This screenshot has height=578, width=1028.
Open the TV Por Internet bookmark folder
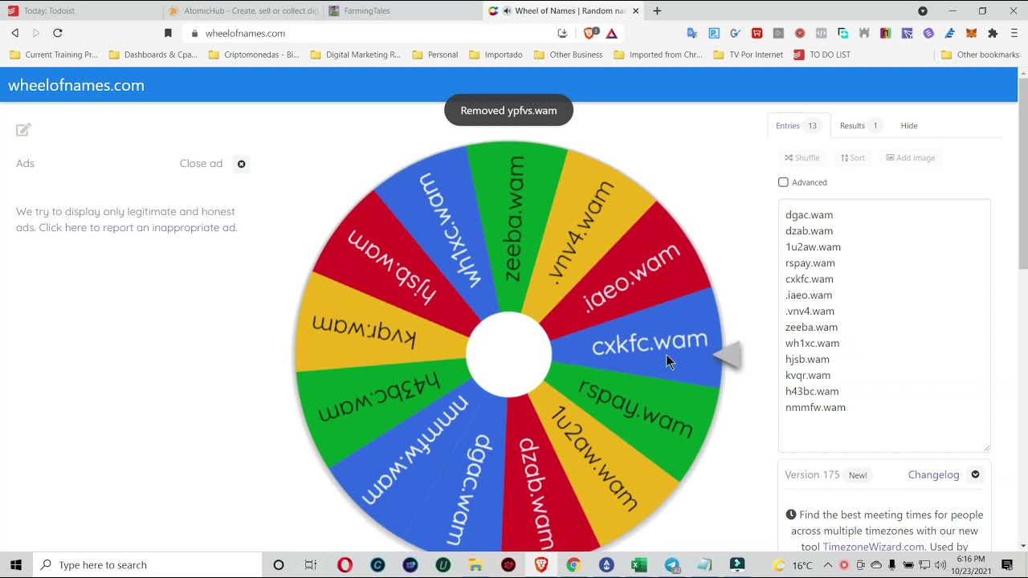point(748,55)
